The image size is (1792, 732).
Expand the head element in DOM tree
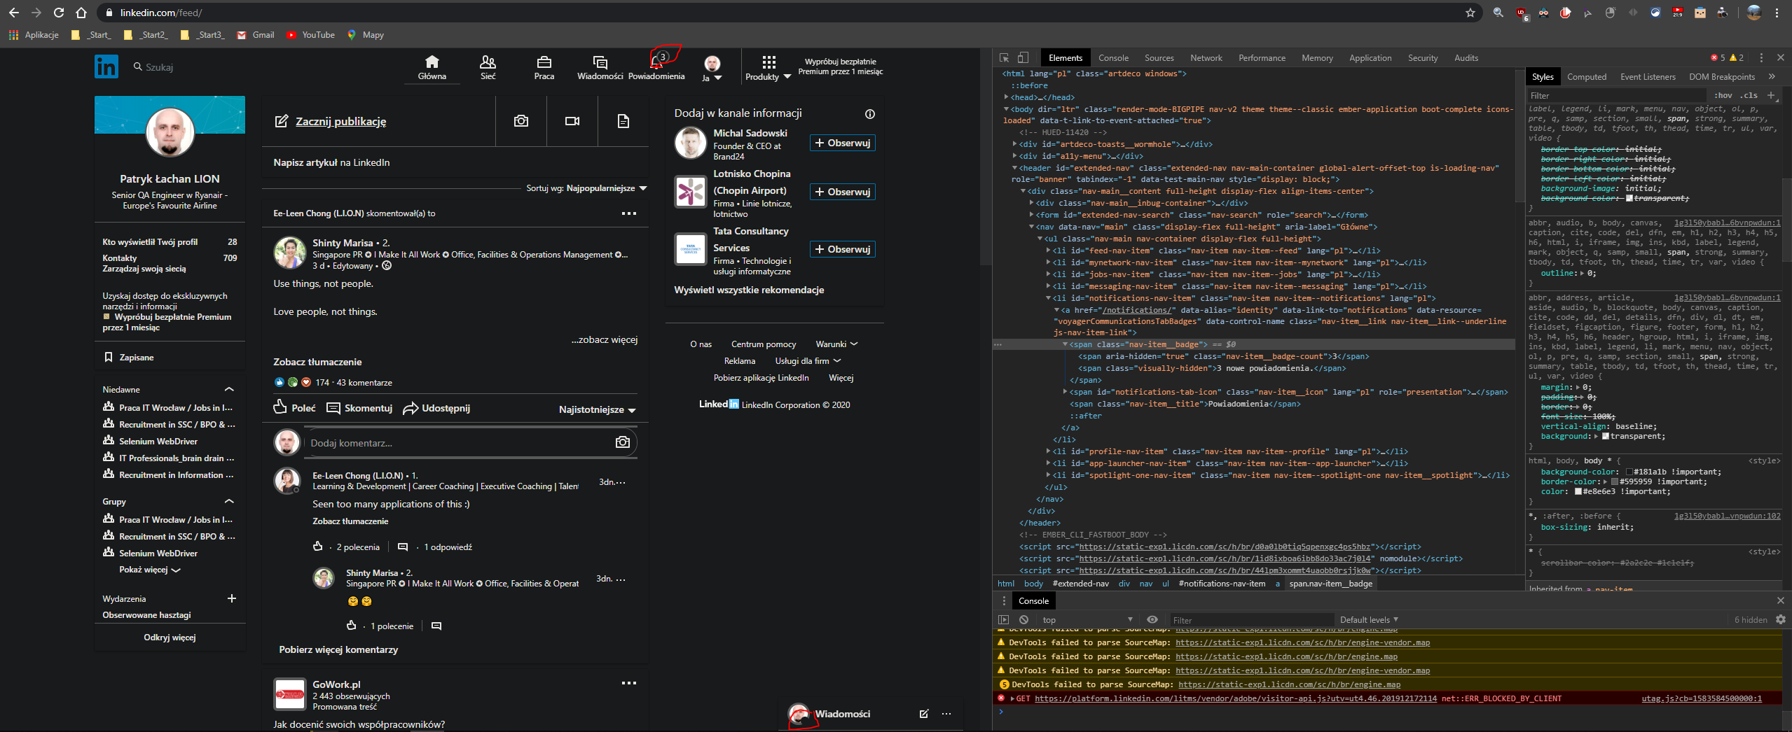(x=1007, y=97)
